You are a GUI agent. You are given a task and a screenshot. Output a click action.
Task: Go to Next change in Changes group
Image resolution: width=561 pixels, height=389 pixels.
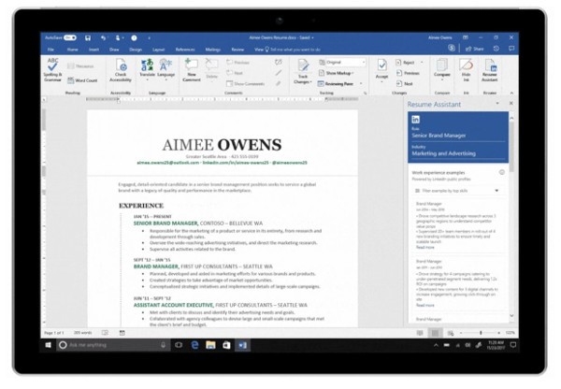[x=404, y=84]
